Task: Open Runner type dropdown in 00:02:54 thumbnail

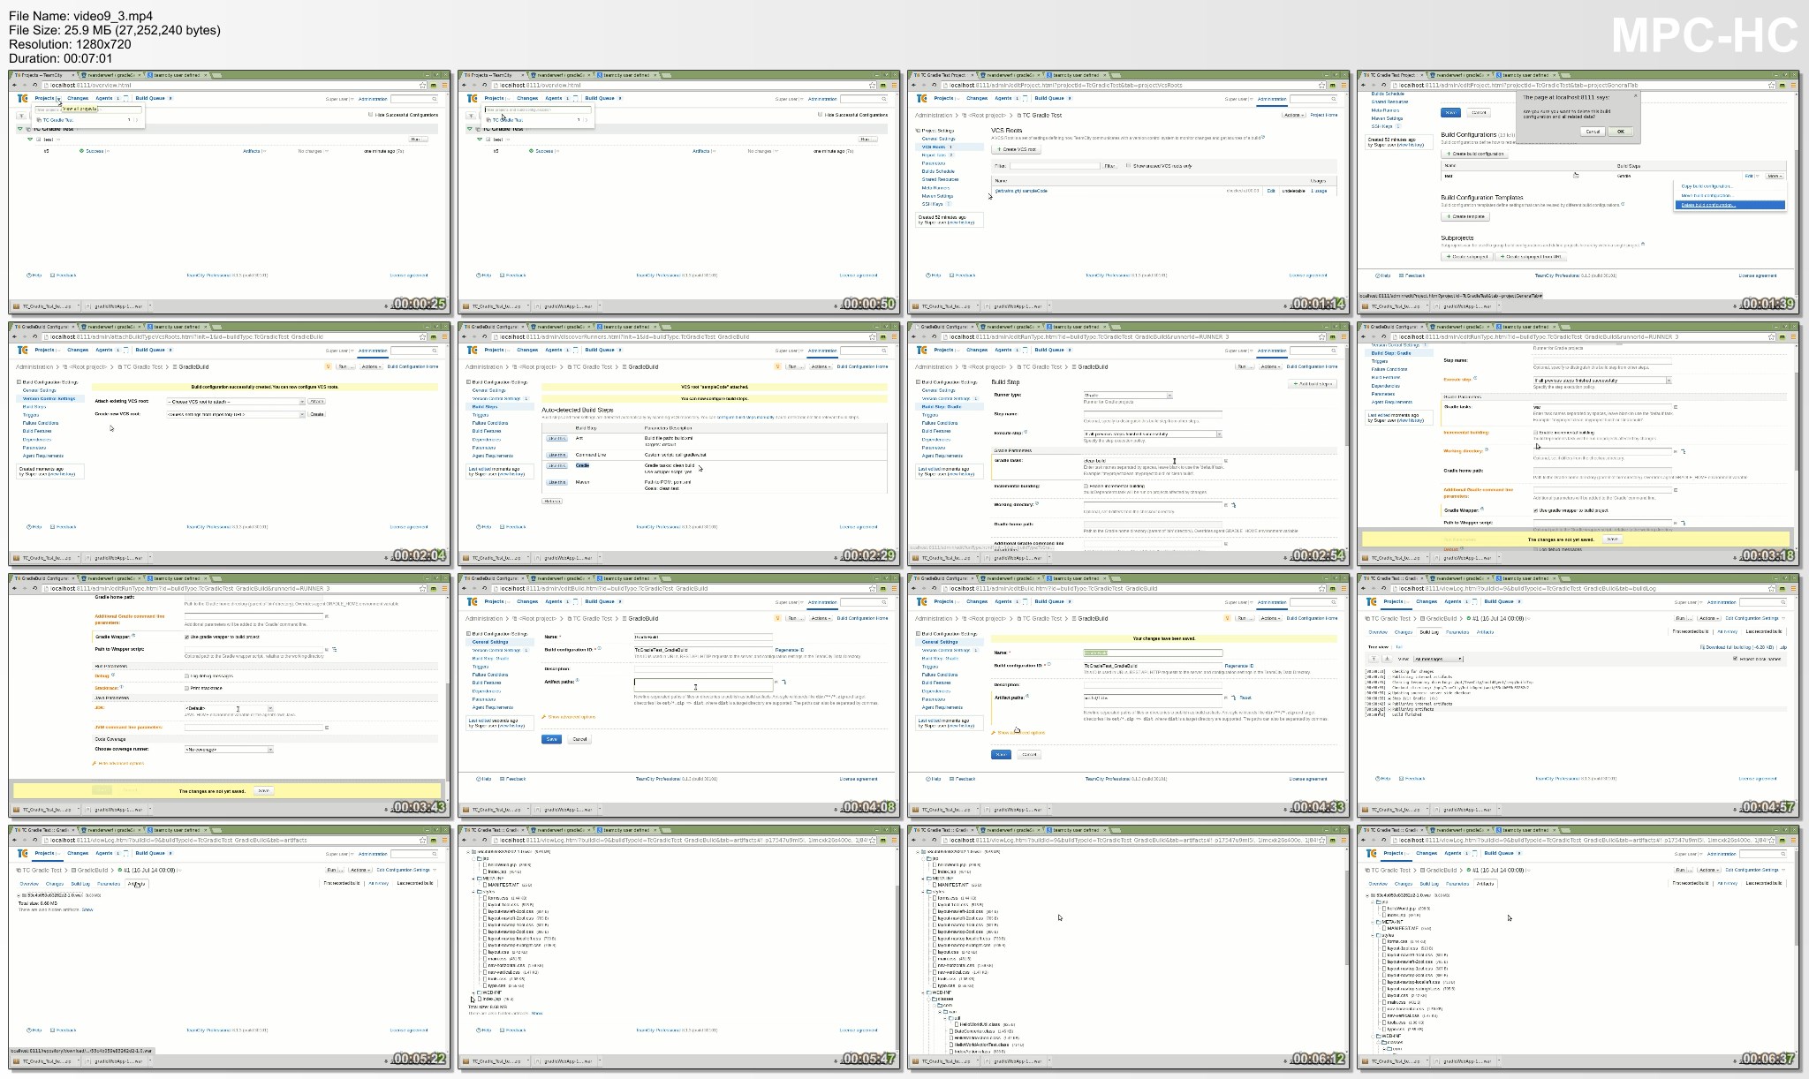Action: (1128, 396)
